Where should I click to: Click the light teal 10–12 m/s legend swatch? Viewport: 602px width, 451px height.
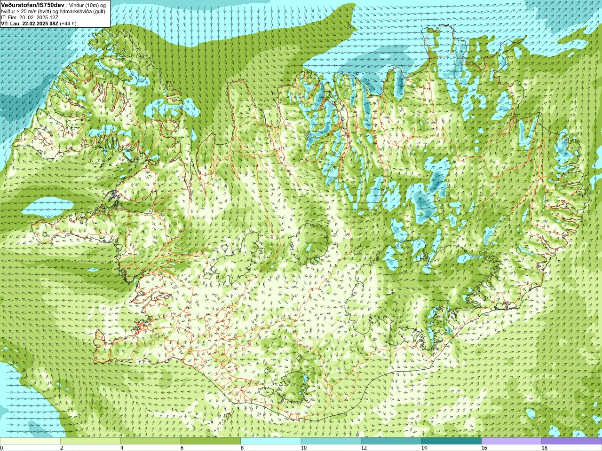(331, 442)
